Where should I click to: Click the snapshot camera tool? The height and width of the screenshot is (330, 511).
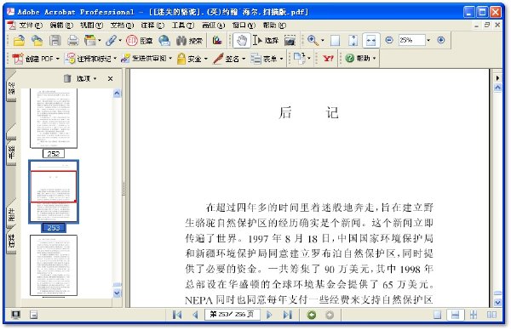290,41
